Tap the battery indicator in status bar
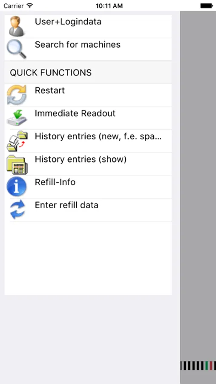Viewport: 216px width, 384px height. tap(207, 6)
